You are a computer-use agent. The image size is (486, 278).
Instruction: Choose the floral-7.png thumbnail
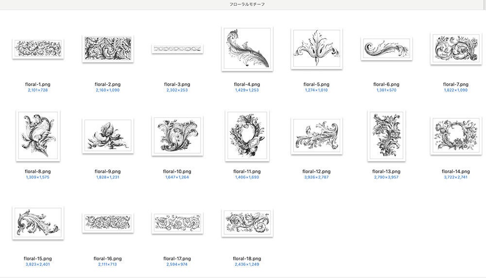[456, 49]
